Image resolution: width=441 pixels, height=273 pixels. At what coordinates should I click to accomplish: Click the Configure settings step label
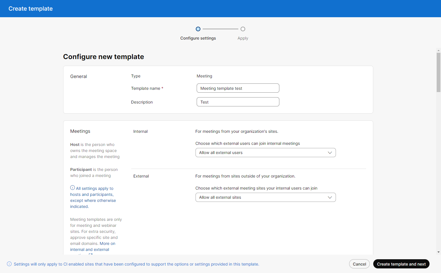click(x=198, y=38)
